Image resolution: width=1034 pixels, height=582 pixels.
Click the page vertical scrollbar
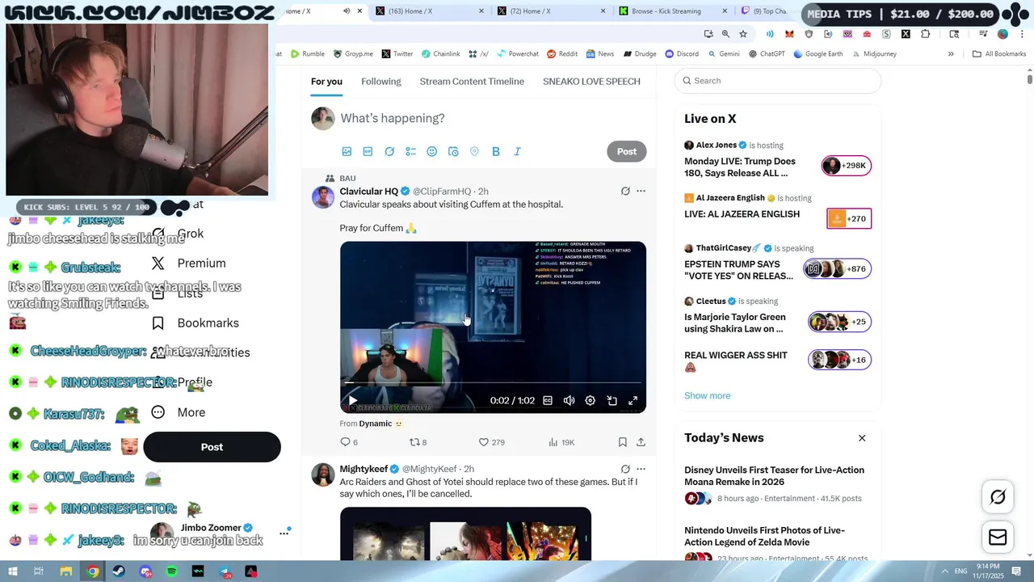coord(1029,78)
